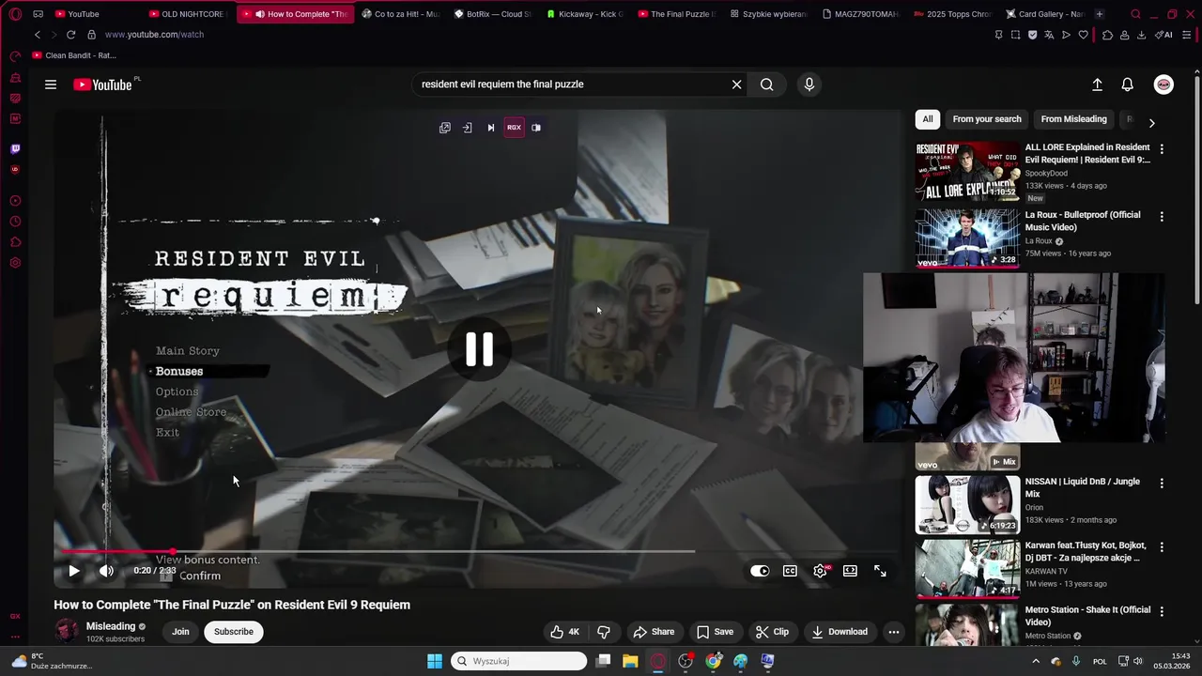Select the From Misleading chip
This screenshot has width=1202, height=676.
pos(1073,119)
